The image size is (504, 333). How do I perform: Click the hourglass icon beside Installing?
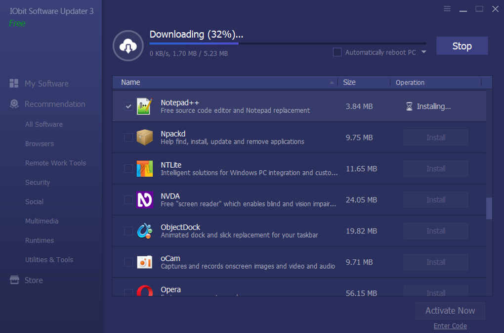click(x=409, y=106)
